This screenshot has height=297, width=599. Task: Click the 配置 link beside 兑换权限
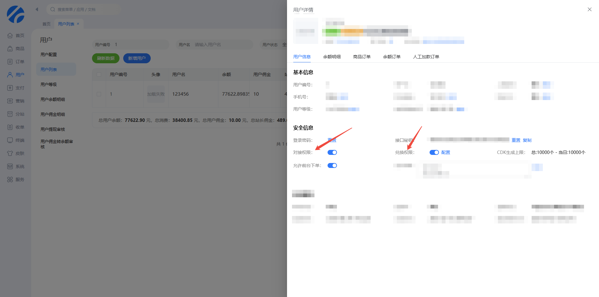(x=446, y=152)
